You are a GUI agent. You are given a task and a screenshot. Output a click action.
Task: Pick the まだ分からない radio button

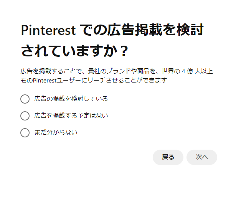(x=25, y=133)
